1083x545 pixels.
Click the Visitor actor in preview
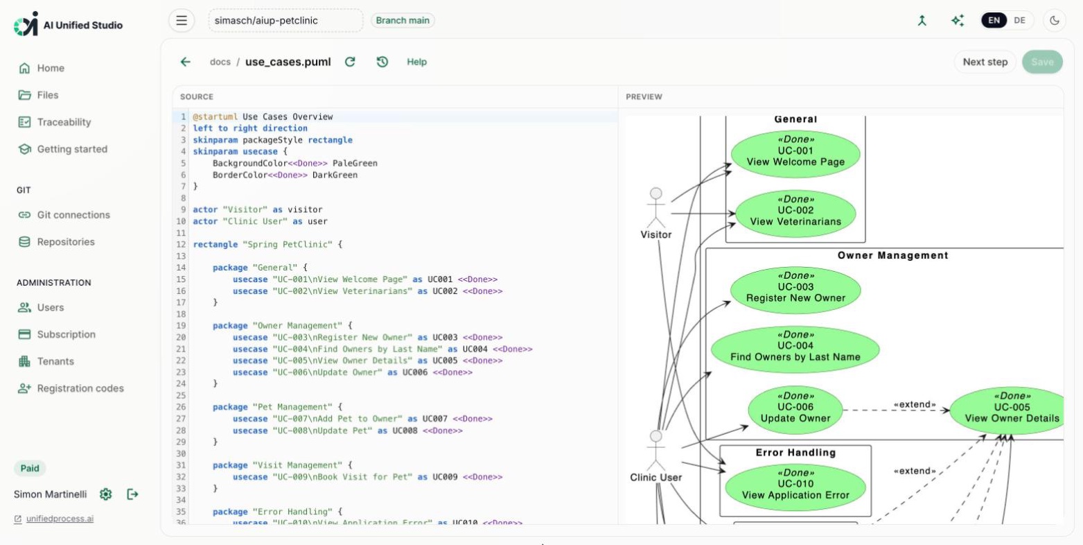point(655,214)
